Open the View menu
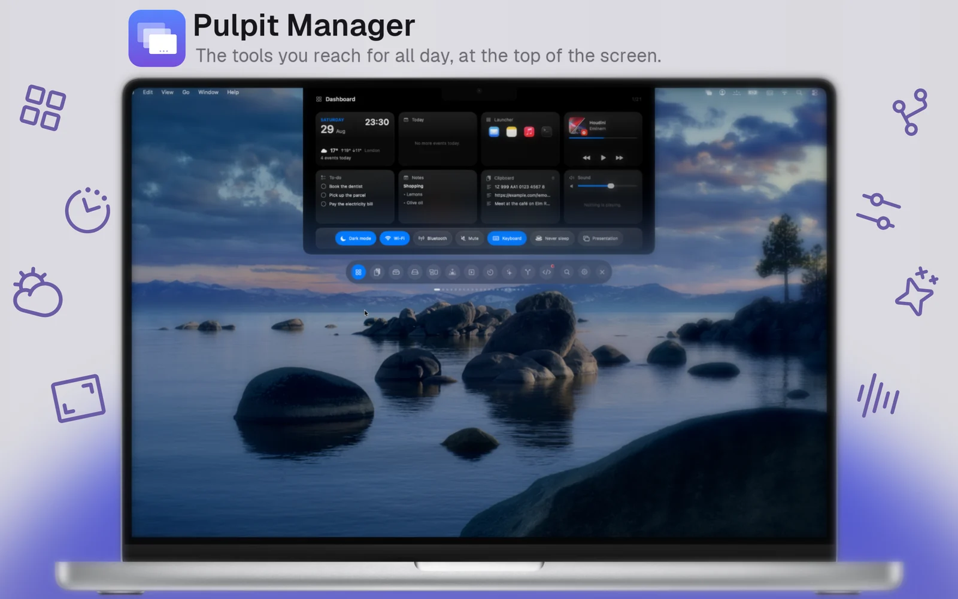This screenshot has width=958, height=599. pos(168,92)
